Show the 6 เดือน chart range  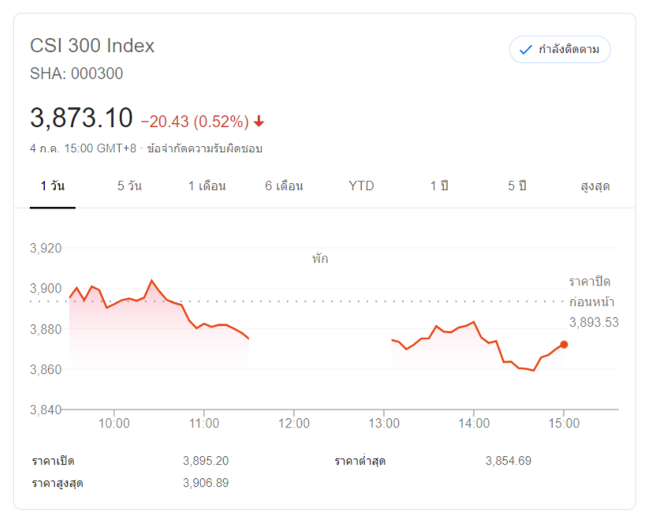[284, 186]
